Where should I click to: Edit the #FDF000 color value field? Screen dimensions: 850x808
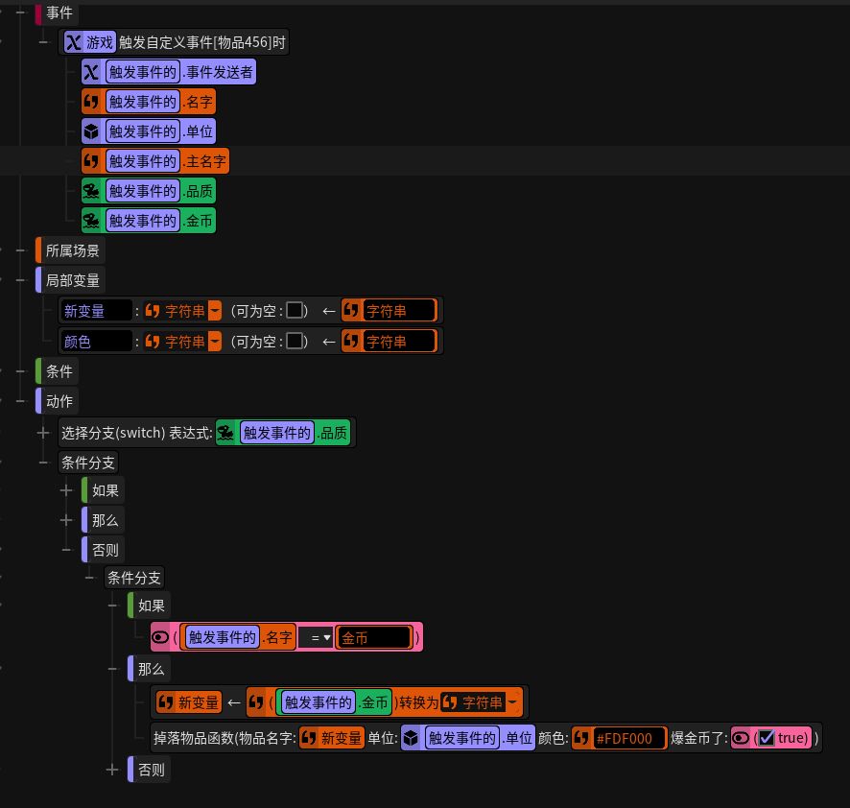pyautogui.click(x=629, y=738)
